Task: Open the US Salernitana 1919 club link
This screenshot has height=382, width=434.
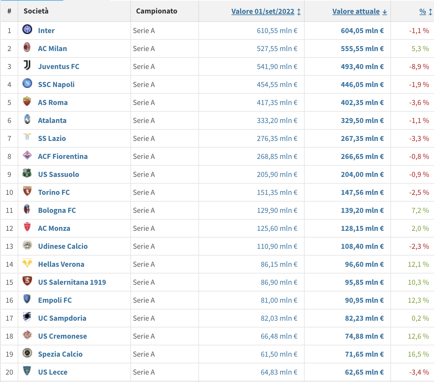Action: (x=72, y=282)
